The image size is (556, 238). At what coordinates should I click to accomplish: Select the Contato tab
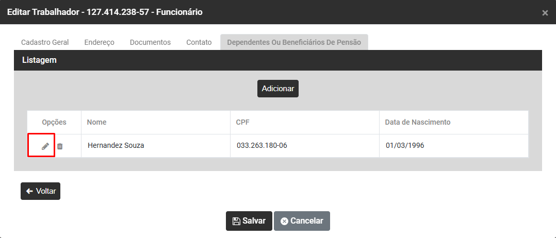(x=199, y=42)
